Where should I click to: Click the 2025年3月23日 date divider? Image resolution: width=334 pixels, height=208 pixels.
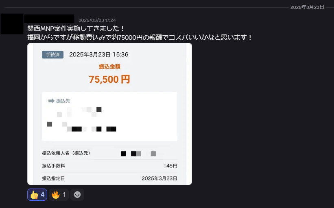(x=307, y=7)
